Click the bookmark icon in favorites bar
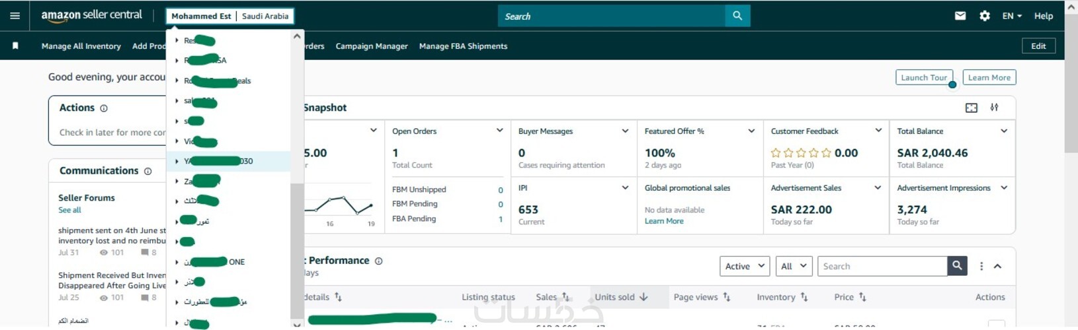This screenshot has height=330, width=1078. (15, 46)
